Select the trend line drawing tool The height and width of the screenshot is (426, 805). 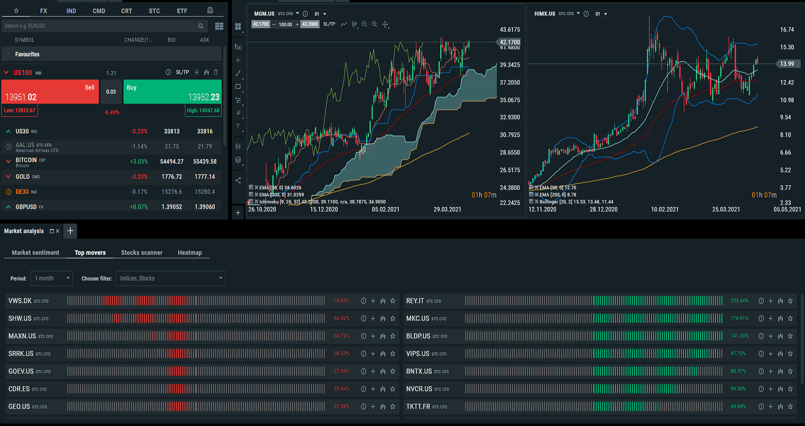tap(238, 74)
